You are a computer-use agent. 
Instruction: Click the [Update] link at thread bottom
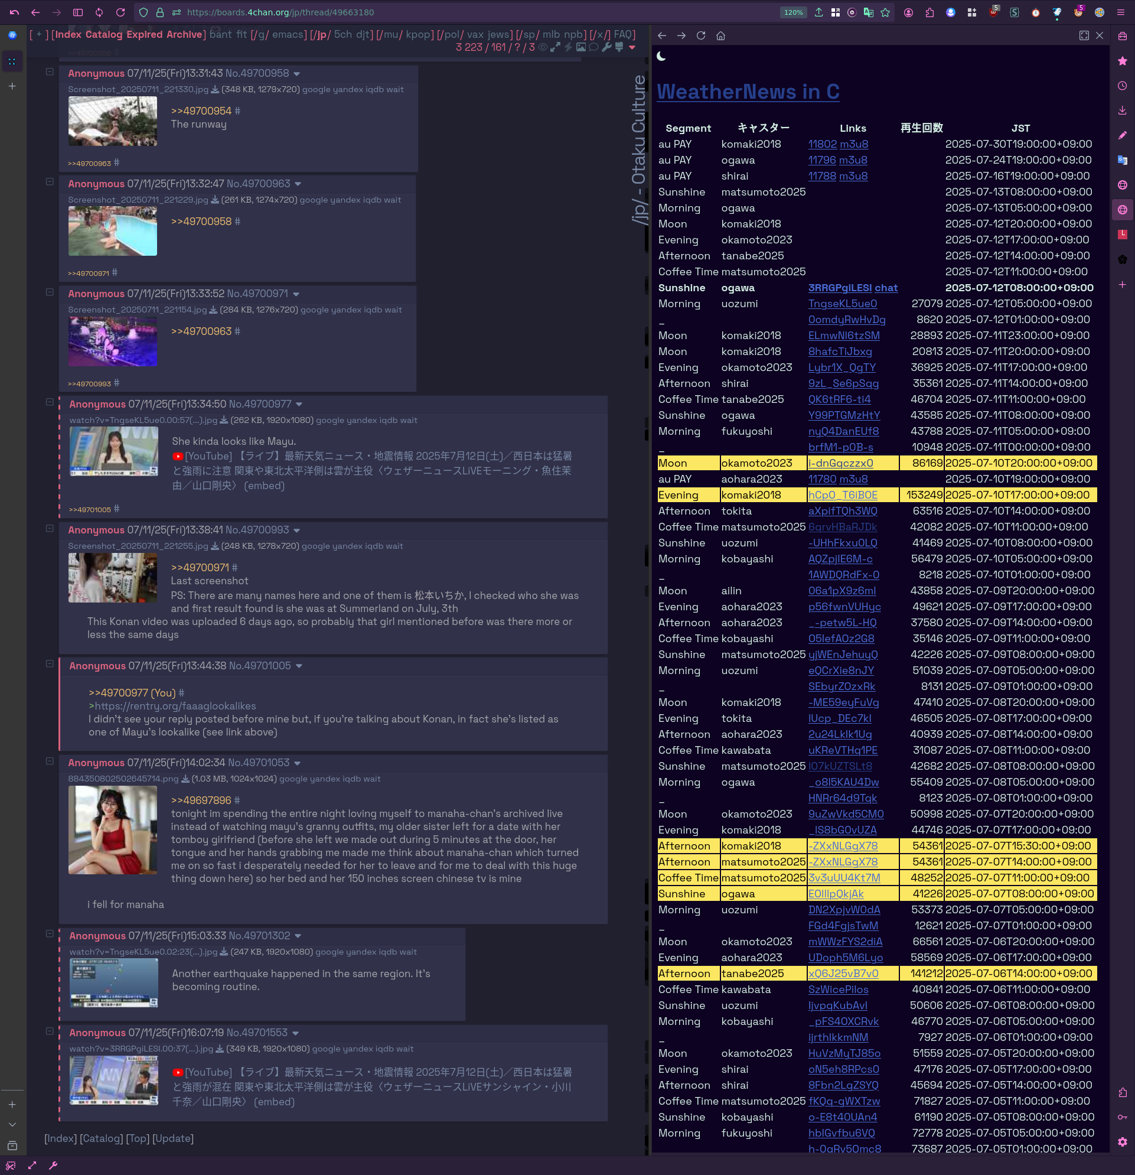pos(173,1138)
